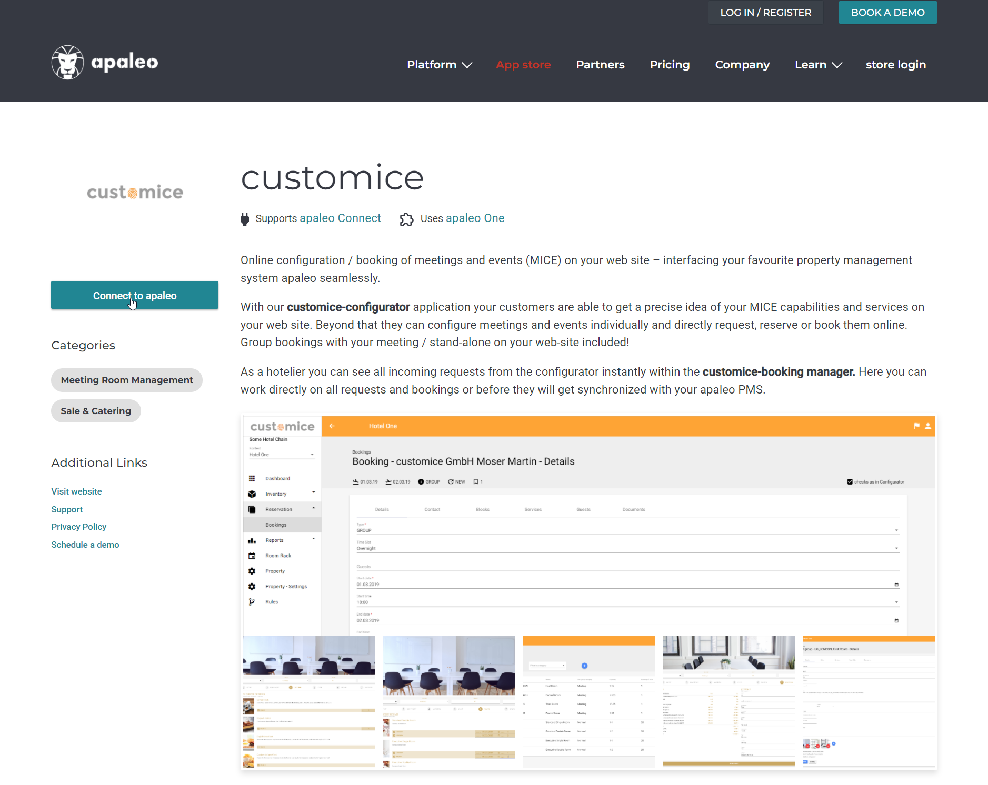The image size is (988, 785).
Task: Open the Company page
Action: (x=742, y=65)
